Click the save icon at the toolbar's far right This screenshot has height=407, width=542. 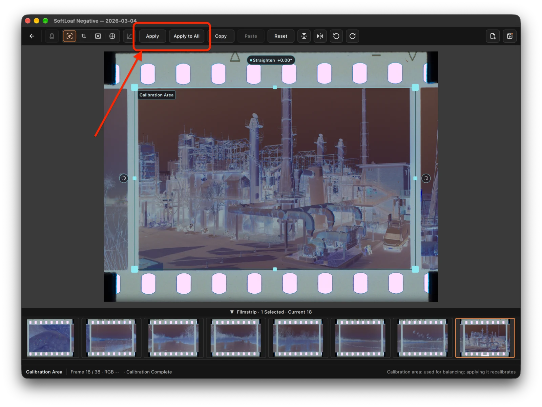point(510,36)
